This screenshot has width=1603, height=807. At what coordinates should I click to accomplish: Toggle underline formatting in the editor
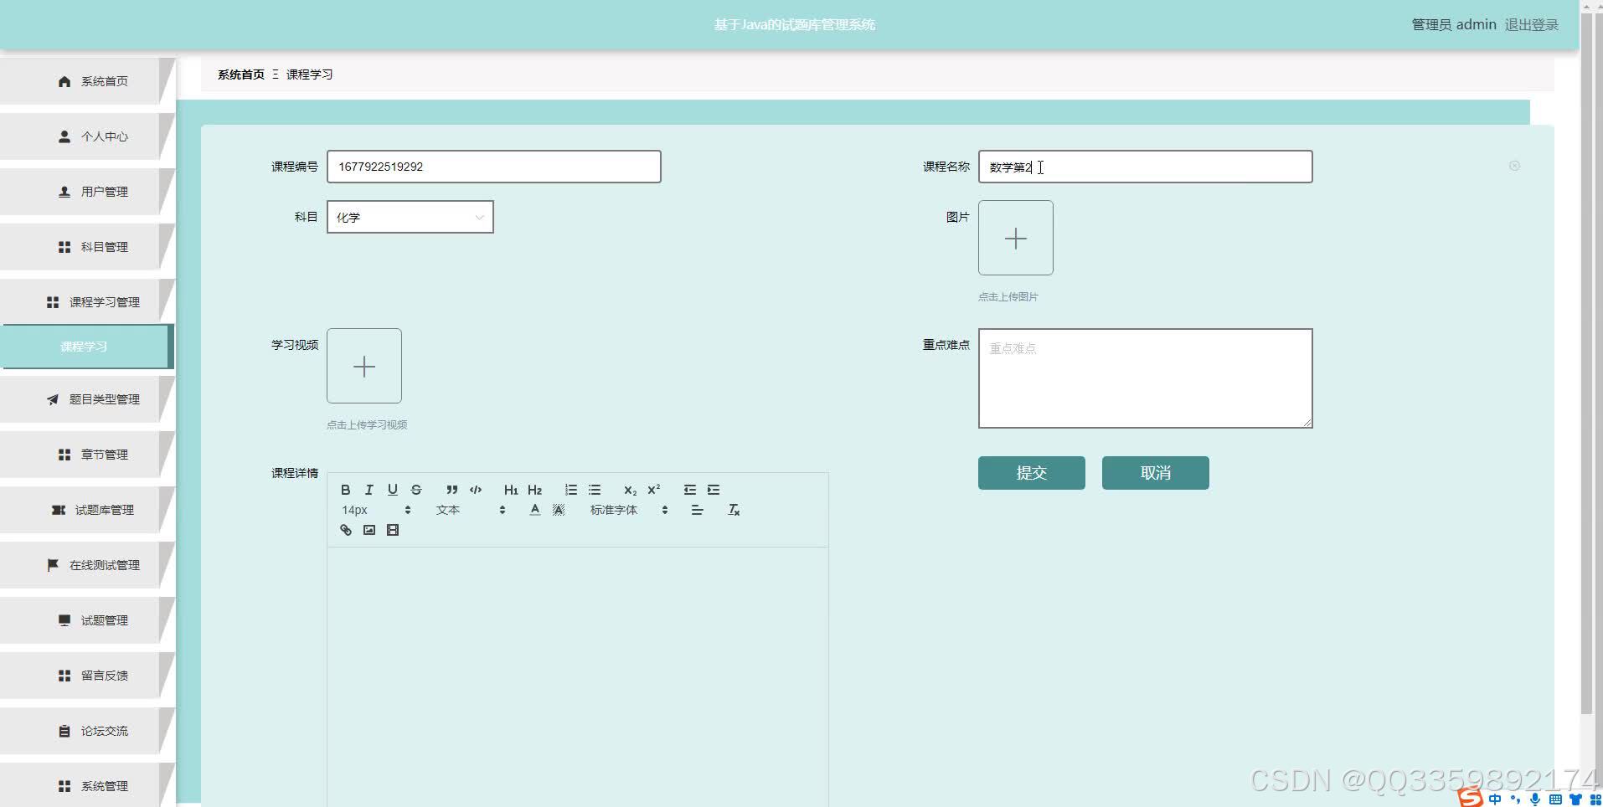tap(392, 490)
